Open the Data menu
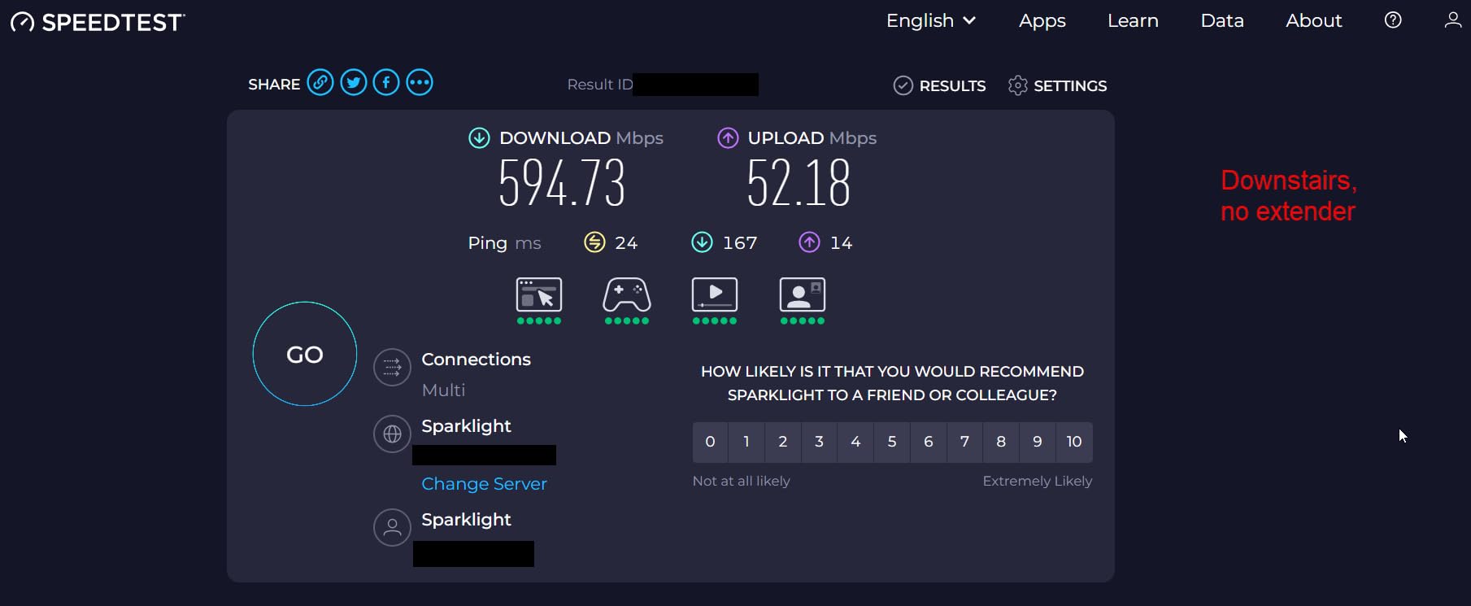The height and width of the screenshot is (606, 1471). [x=1222, y=21]
